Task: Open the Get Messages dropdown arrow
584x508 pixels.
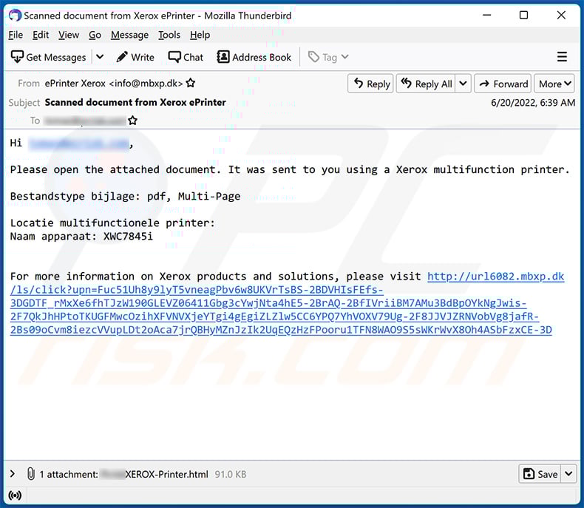Action: [100, 57]
